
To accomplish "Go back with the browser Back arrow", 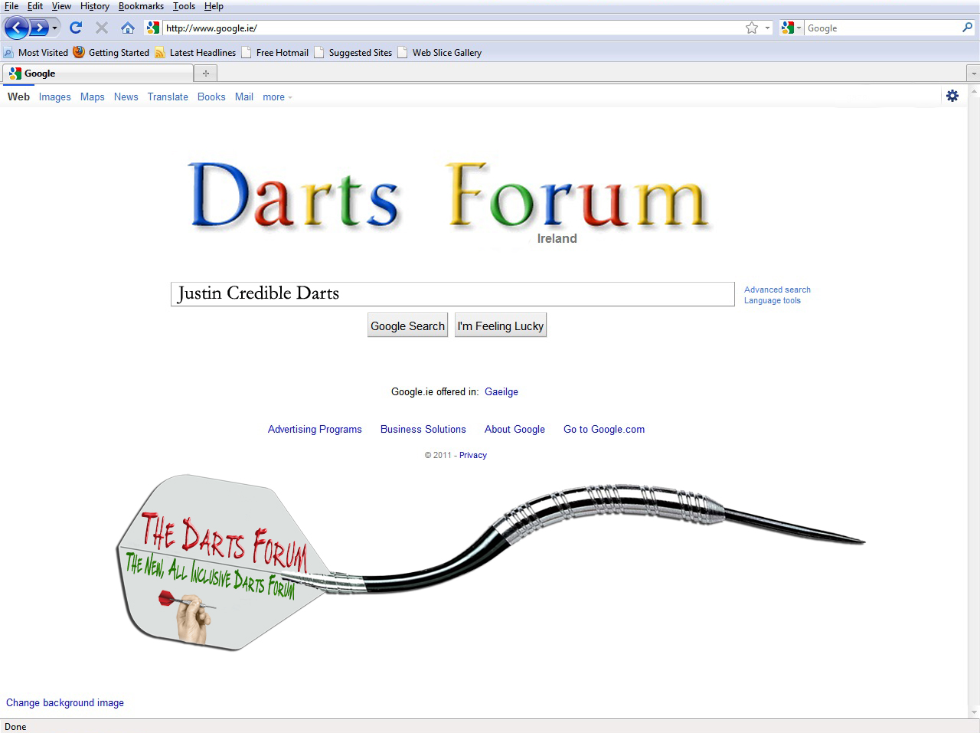I will [x=17, y=28].
